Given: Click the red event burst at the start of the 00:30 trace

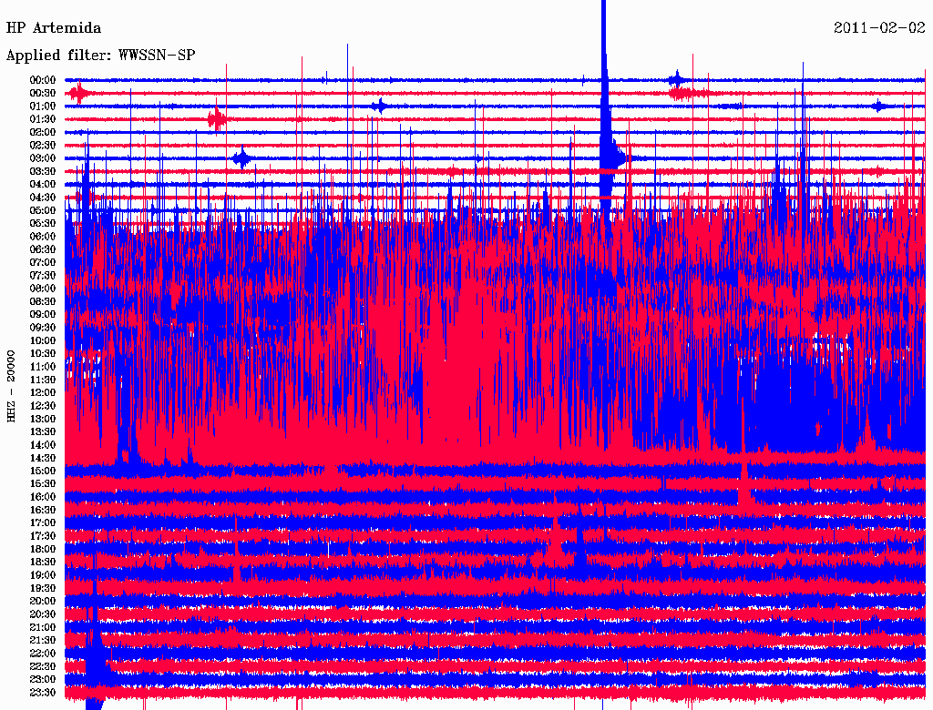Looking at the screenshot, I should tap(78, 94).
